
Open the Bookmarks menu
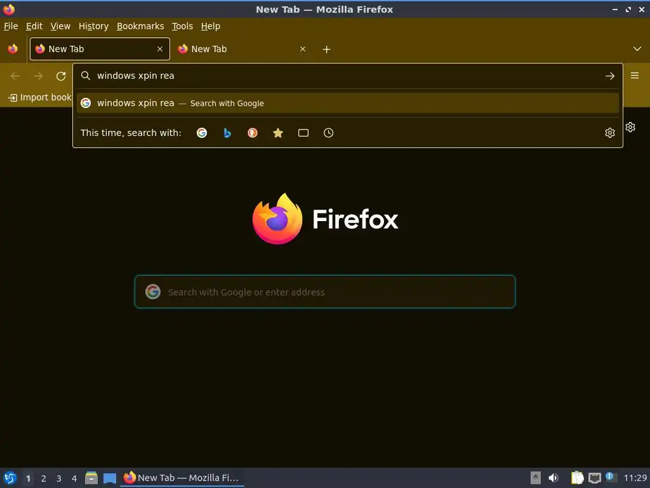pos(140,26)
